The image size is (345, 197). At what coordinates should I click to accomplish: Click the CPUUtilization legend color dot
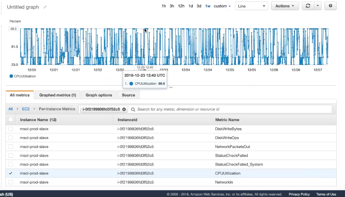tap(11, 76)
